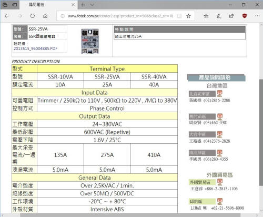The image size is (263, 217).
Task: Email the foreign trade contact +886-2-2815-1106
Action: (x=220, y=182)
